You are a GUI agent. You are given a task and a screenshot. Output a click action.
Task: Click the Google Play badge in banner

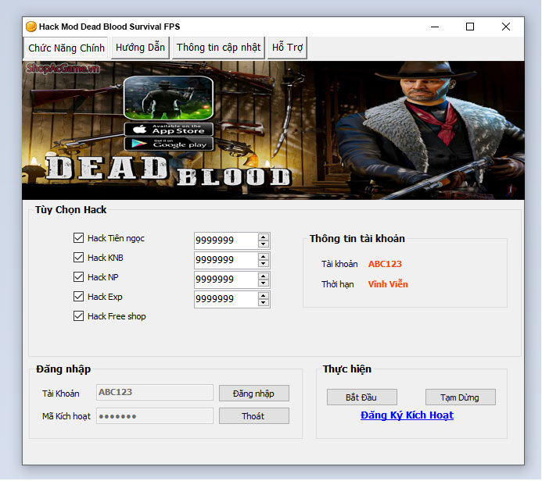(x=169, y=144)
